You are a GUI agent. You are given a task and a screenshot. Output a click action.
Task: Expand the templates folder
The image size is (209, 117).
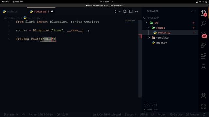point(149,38)
